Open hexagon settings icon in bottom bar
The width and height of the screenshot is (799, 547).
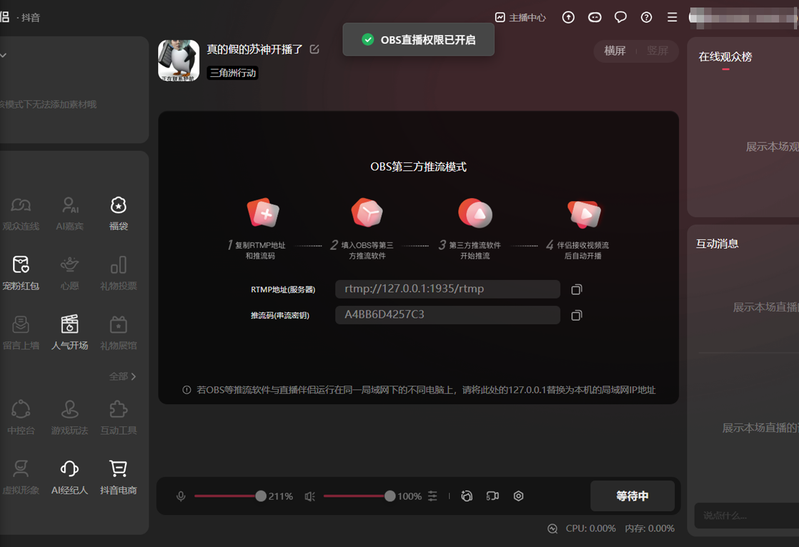pyautogui.click(x=519, y=496)
